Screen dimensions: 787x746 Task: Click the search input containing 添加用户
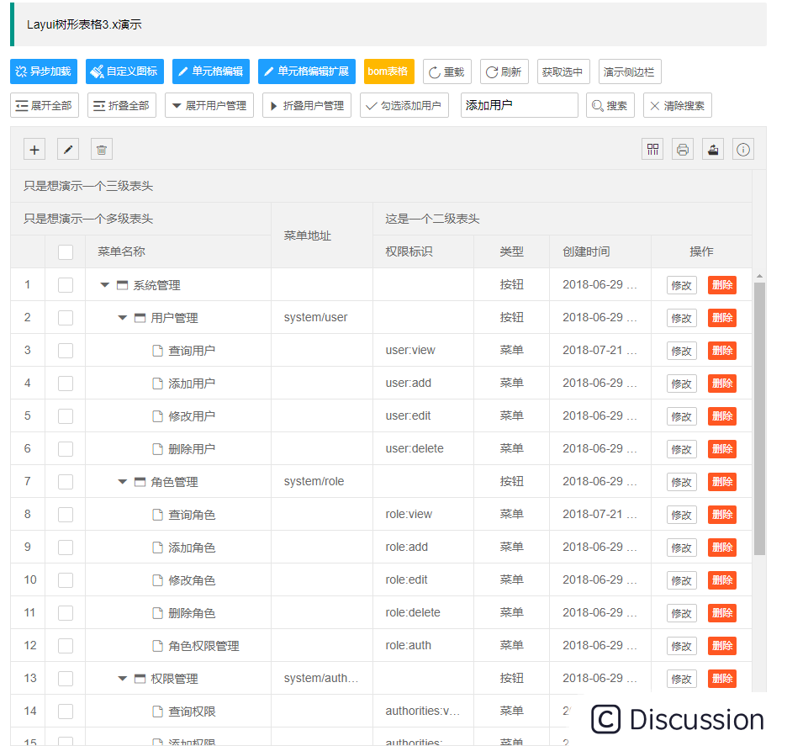click(x=520, y=105)
